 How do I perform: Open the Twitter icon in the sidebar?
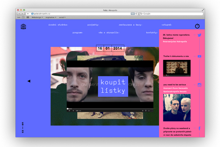[x=199, y=35]
